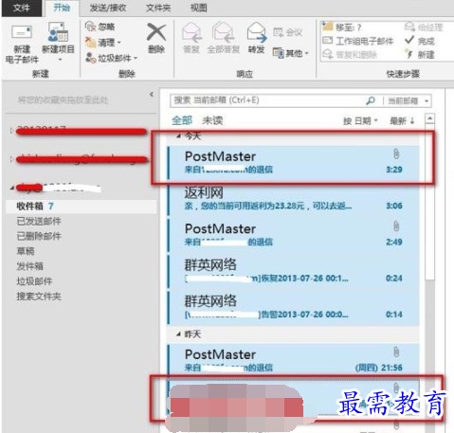
Task: Expand the first collapsed account node
Action: 11,131
